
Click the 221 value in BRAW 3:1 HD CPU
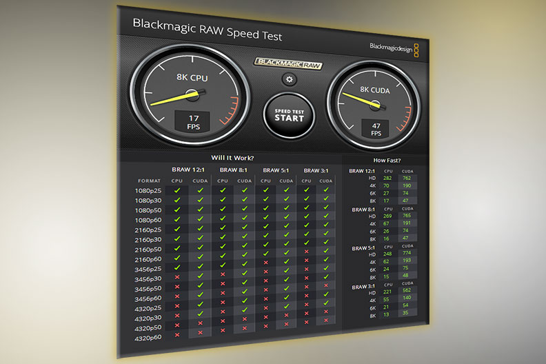387,292
